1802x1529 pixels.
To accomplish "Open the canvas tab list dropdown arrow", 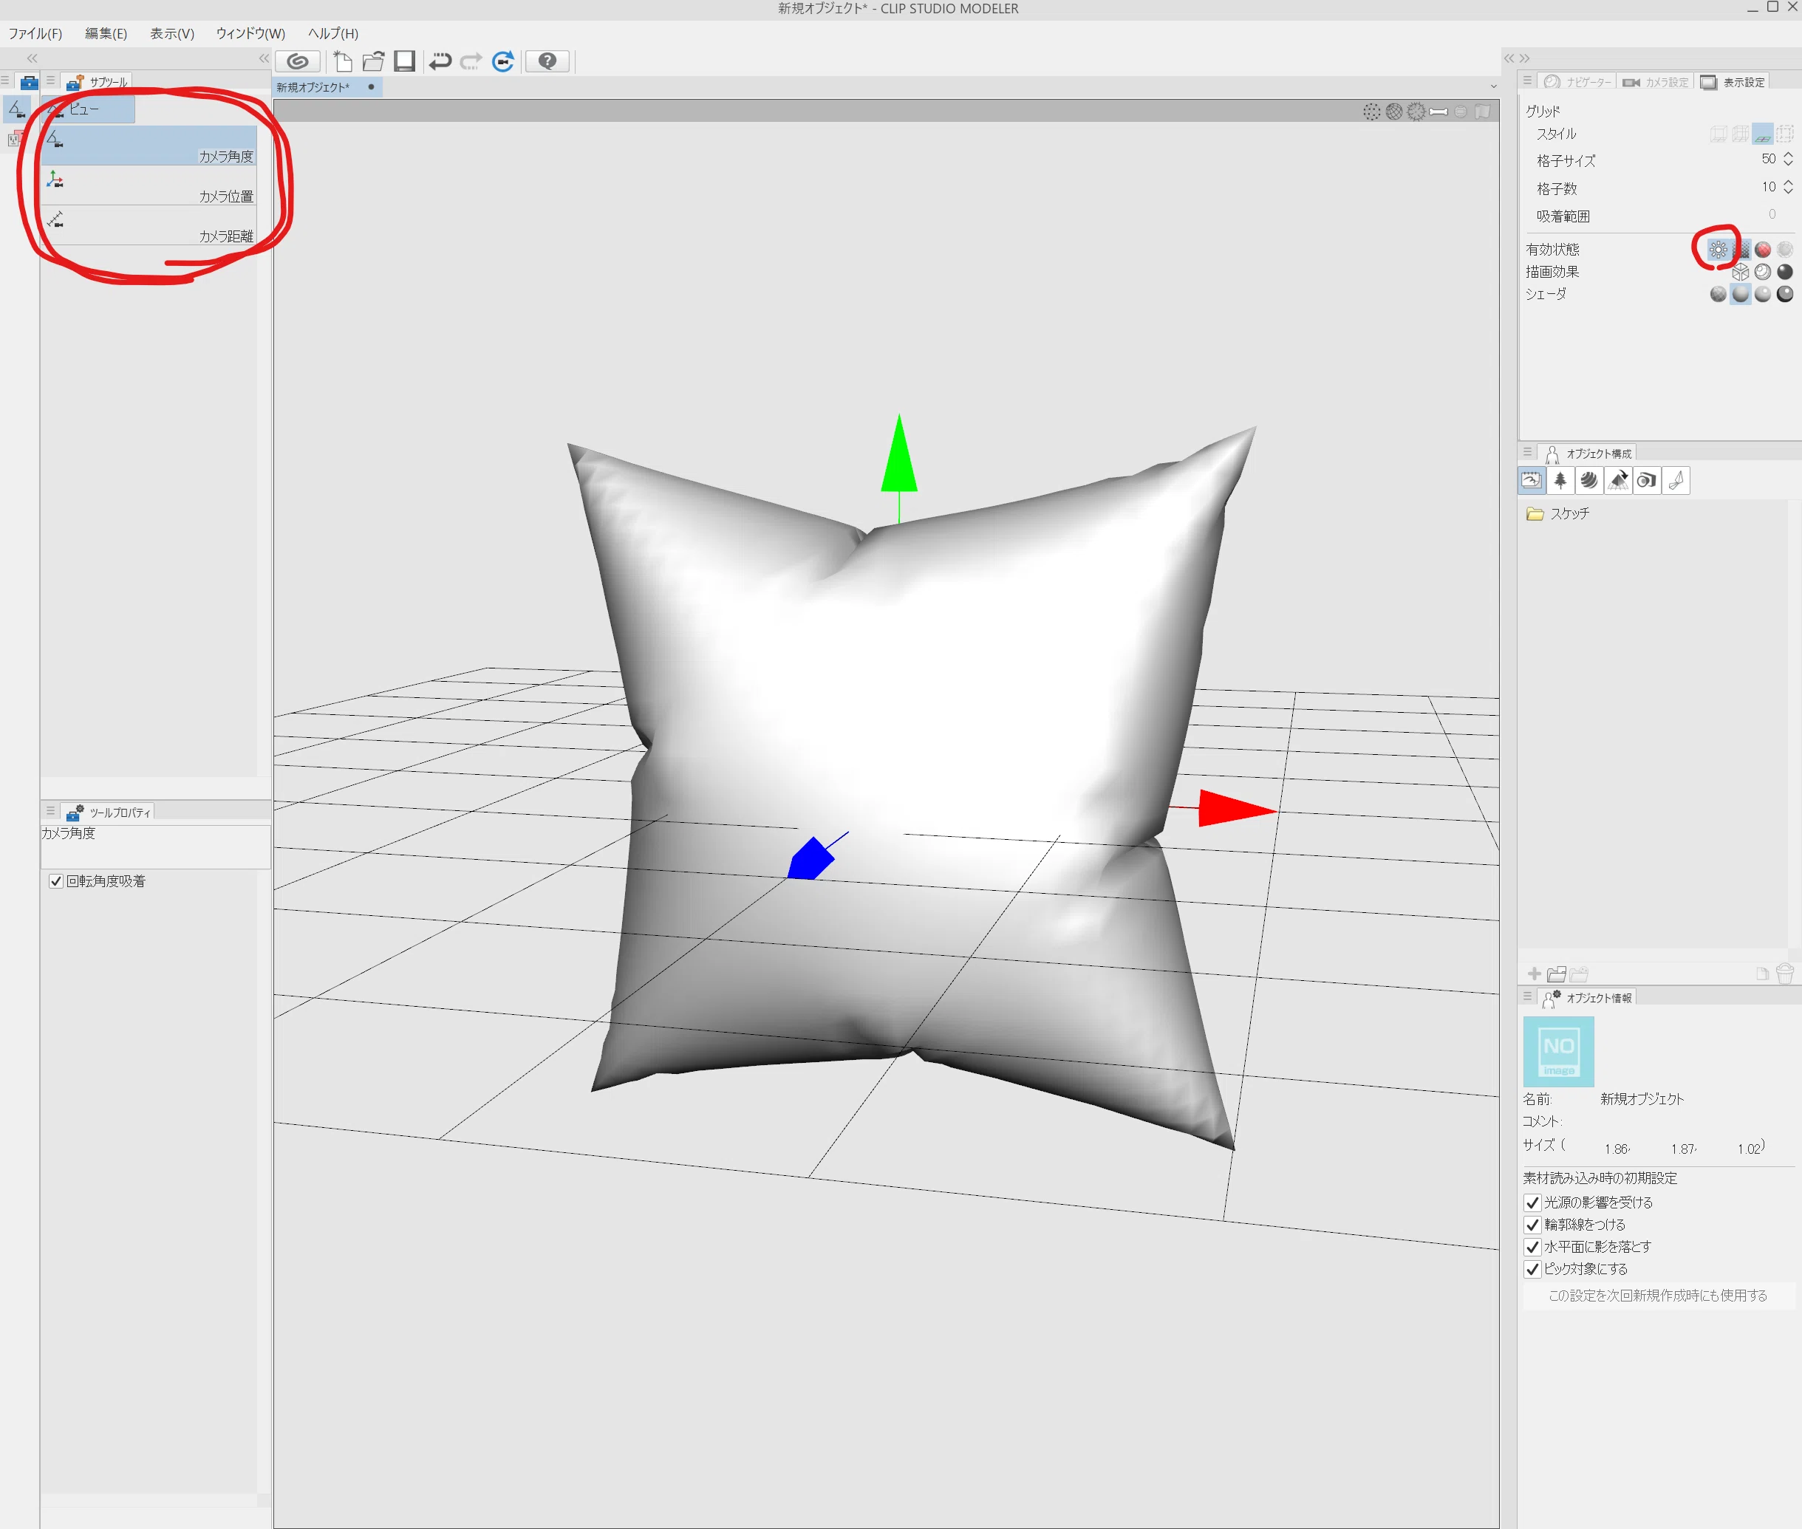I will point(1493,86).
